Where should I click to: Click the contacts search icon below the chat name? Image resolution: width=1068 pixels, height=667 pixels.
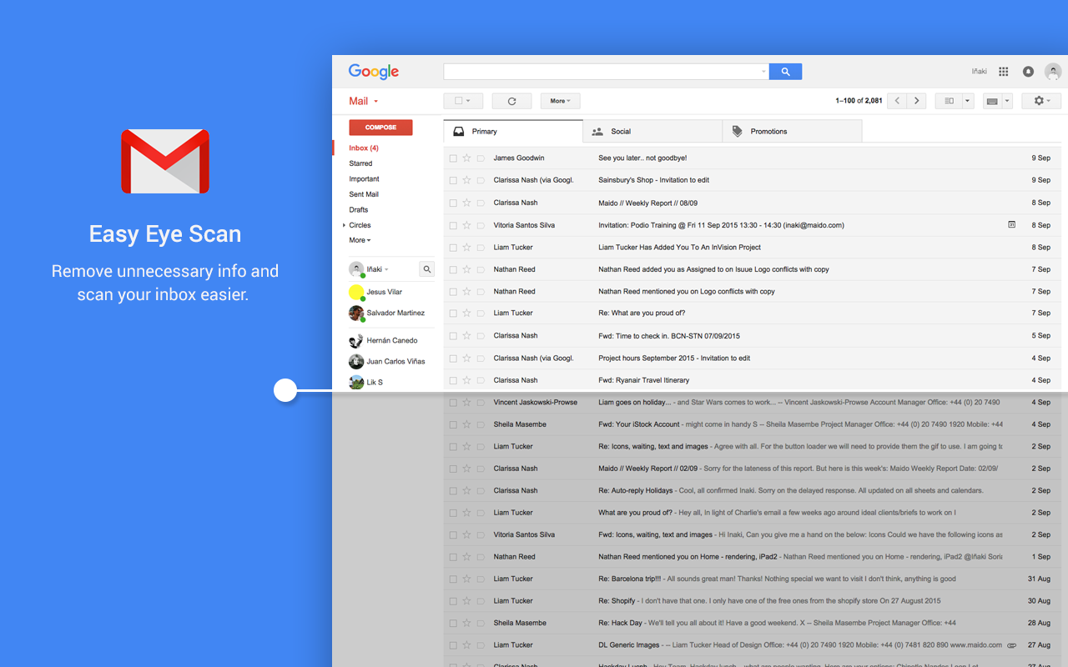[x=426, y=268]
